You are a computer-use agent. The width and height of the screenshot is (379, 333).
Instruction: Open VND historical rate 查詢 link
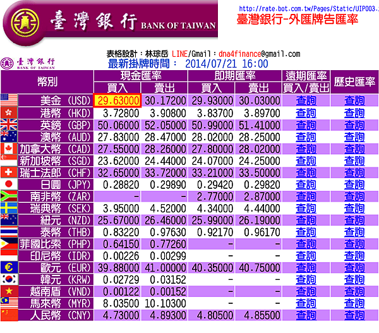click(x=354, y=291)
